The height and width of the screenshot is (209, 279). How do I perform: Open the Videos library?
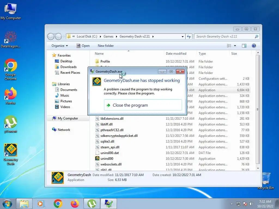click(x=62, y=107)
